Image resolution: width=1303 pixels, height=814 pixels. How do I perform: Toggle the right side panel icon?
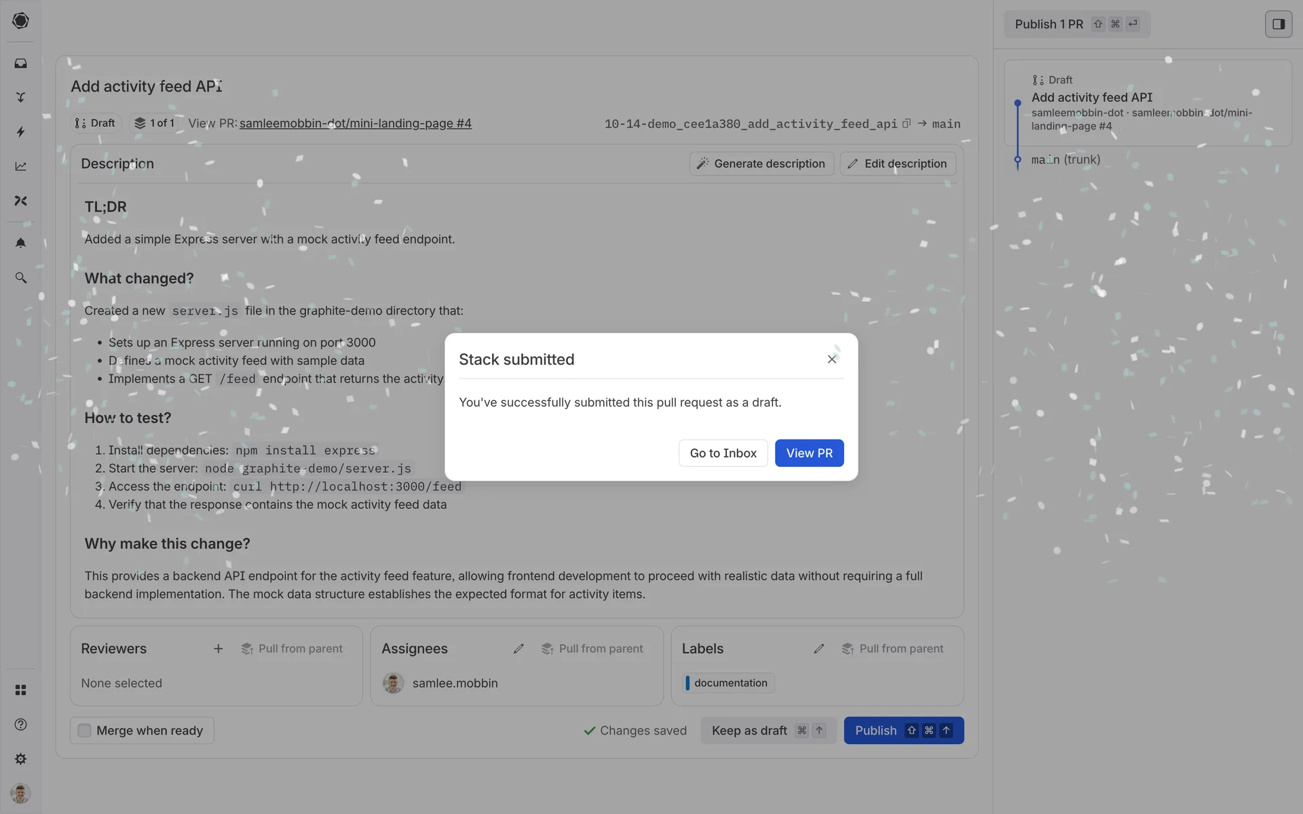pos(1278,24)
